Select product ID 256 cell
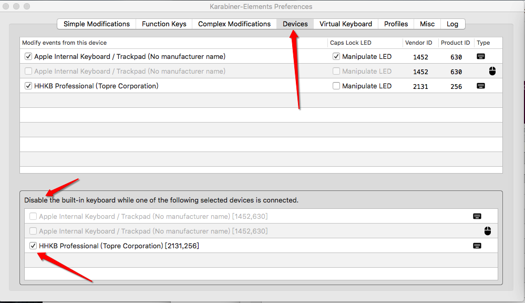The width and height of the screenshot is (525, 303). click(456, 86)
